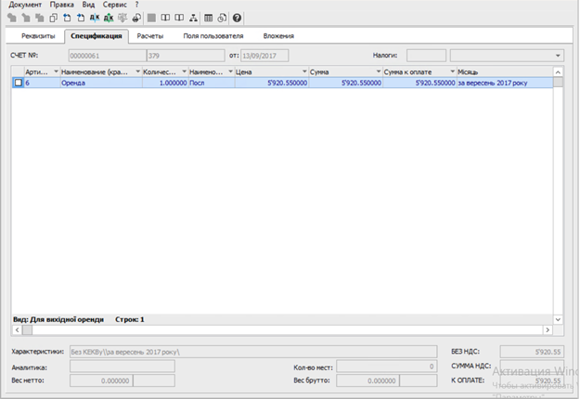This screenshot has width=580, height=399.
Task: Open the Налоги dropdown list
Action: click(x=557, y=56)
